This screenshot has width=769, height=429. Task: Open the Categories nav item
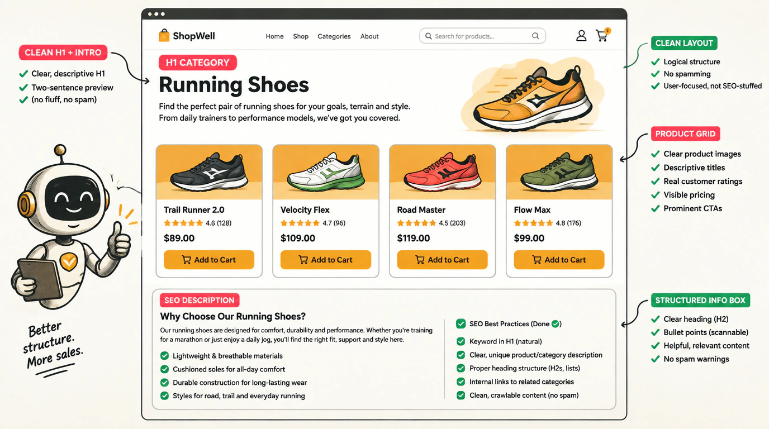[334, 36]
